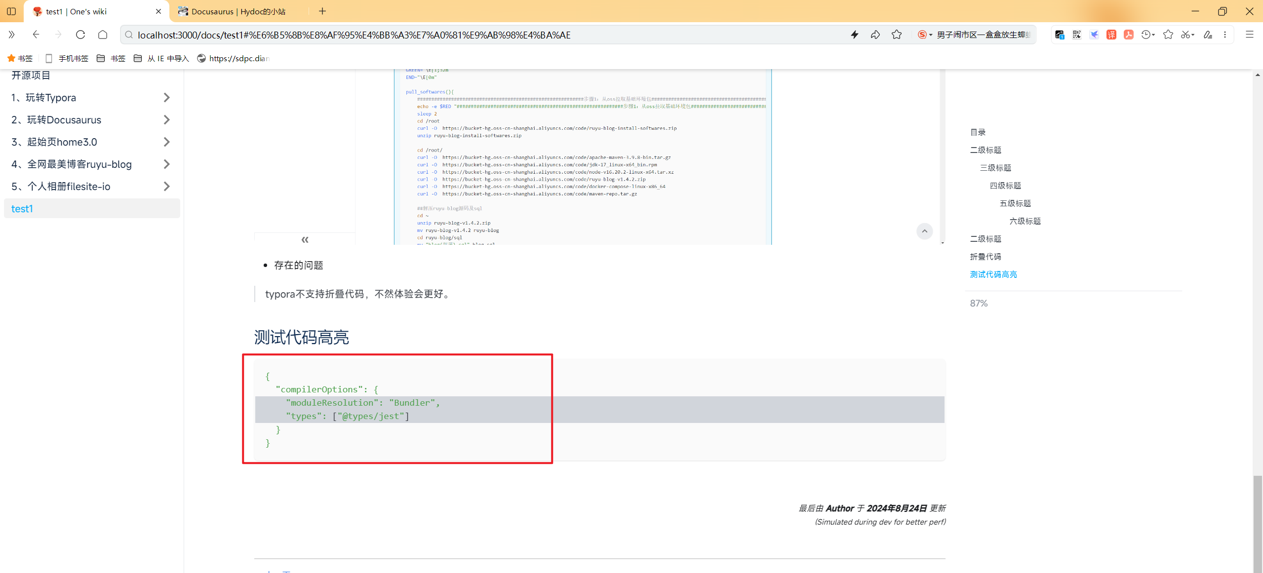Open the browser home page icon
Viewport: 1263px width, 573px height.
(103, 35)
